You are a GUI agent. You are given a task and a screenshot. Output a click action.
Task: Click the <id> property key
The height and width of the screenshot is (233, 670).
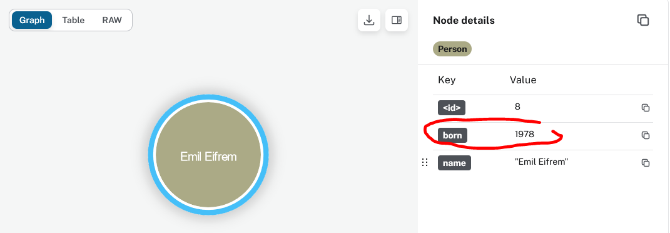[x=452, y=108]
